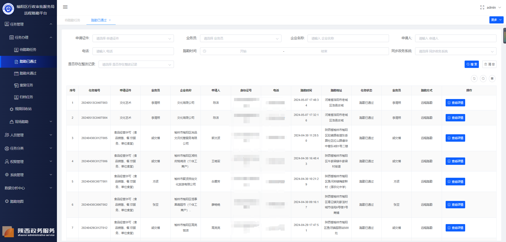Screen dimensions: 506x242
Task: Open 踏勘已通过 in the sidebar
Action: point(28,62)
